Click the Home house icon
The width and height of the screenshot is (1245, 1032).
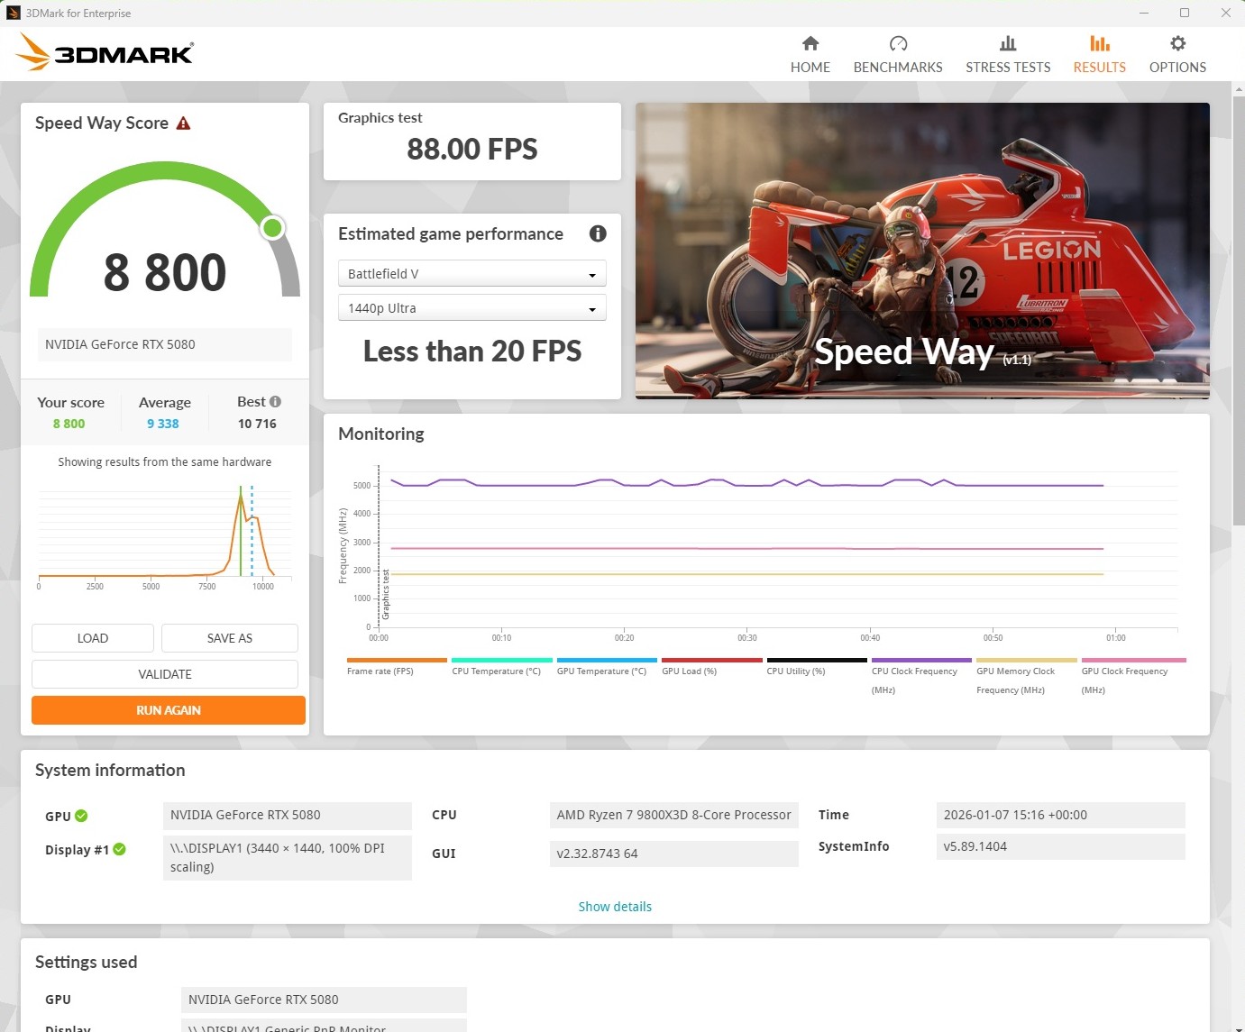pos(810,44)
